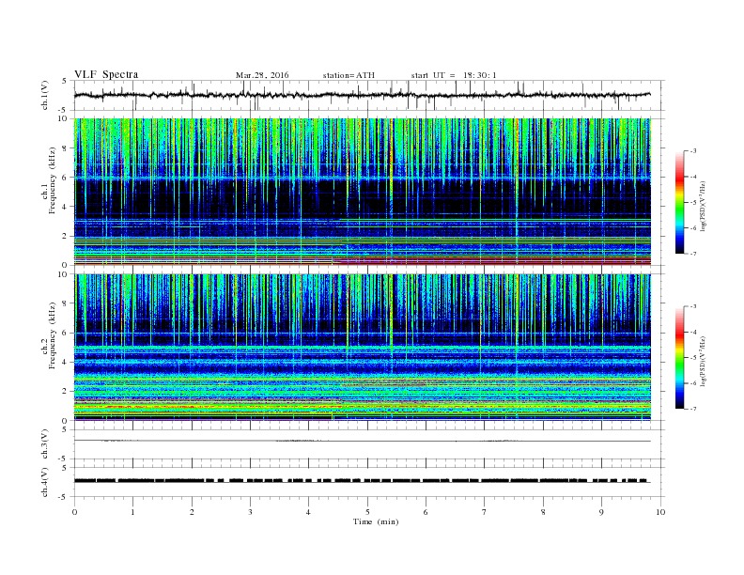Image resolution: width=744 pixels, height=575 pixels.
Task: Click the "ch.1(V)" waveform axis label
Action: (45, 95)
